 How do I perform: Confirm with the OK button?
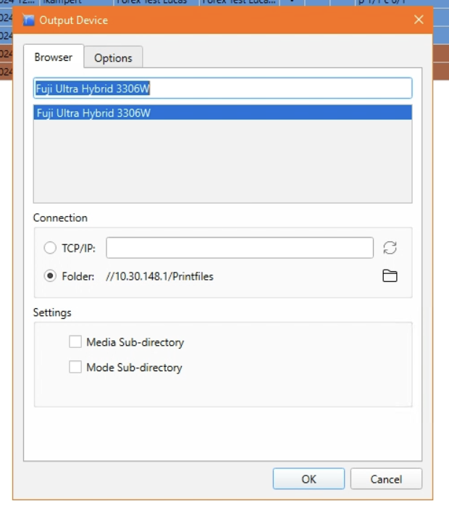coord(309,479)
